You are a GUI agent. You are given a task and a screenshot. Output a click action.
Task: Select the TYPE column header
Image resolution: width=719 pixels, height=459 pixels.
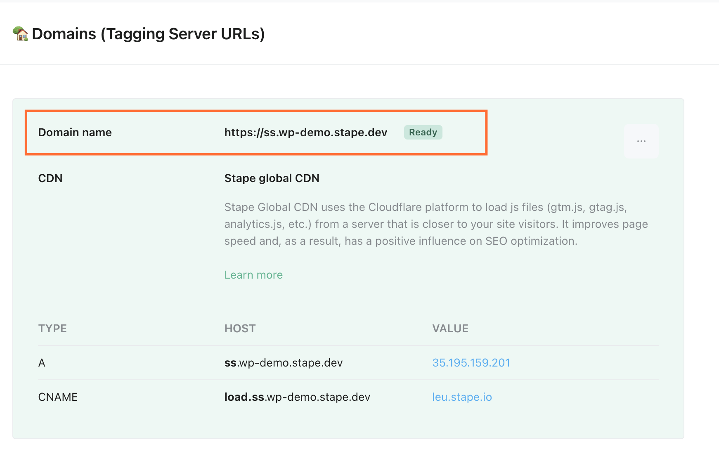point(52,328)
